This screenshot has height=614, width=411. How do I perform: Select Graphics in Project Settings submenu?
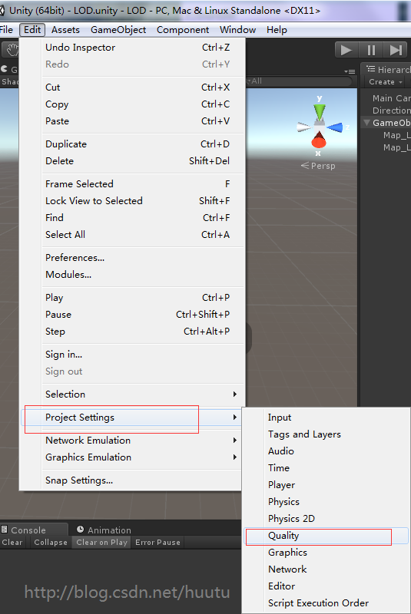click(326, 552)
